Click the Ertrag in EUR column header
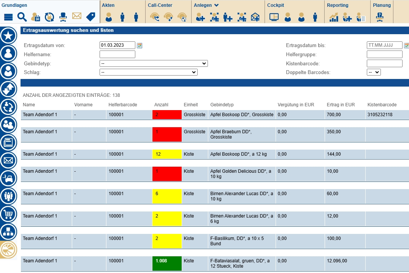 (x=341, y=105)
